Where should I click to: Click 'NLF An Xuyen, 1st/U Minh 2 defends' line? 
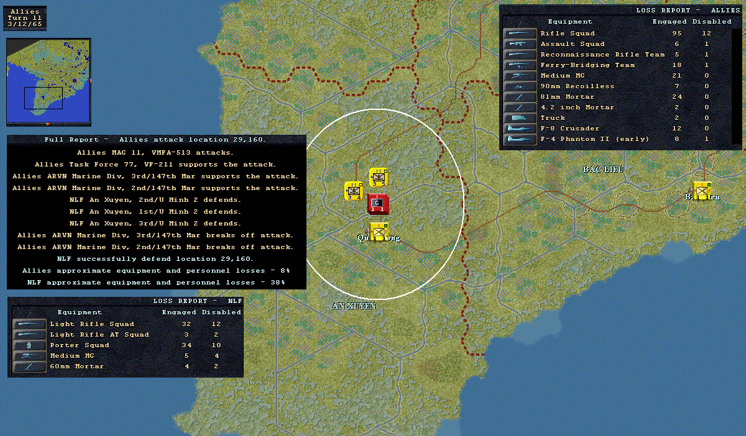point(155,212)
